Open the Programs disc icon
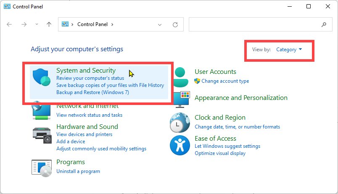338x194 pixels. pyautogui.click(x=42, y=168)
